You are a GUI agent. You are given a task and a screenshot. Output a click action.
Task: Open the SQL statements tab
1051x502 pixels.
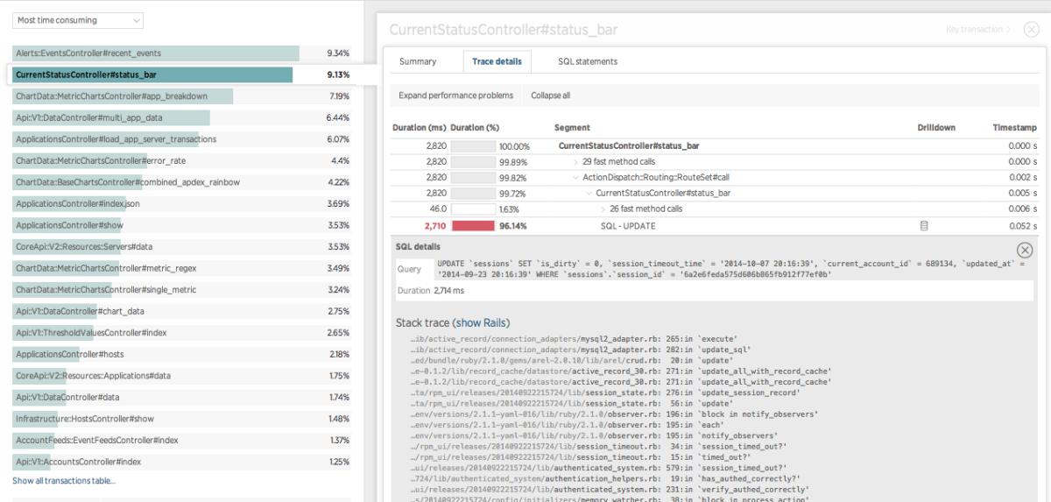587,61
